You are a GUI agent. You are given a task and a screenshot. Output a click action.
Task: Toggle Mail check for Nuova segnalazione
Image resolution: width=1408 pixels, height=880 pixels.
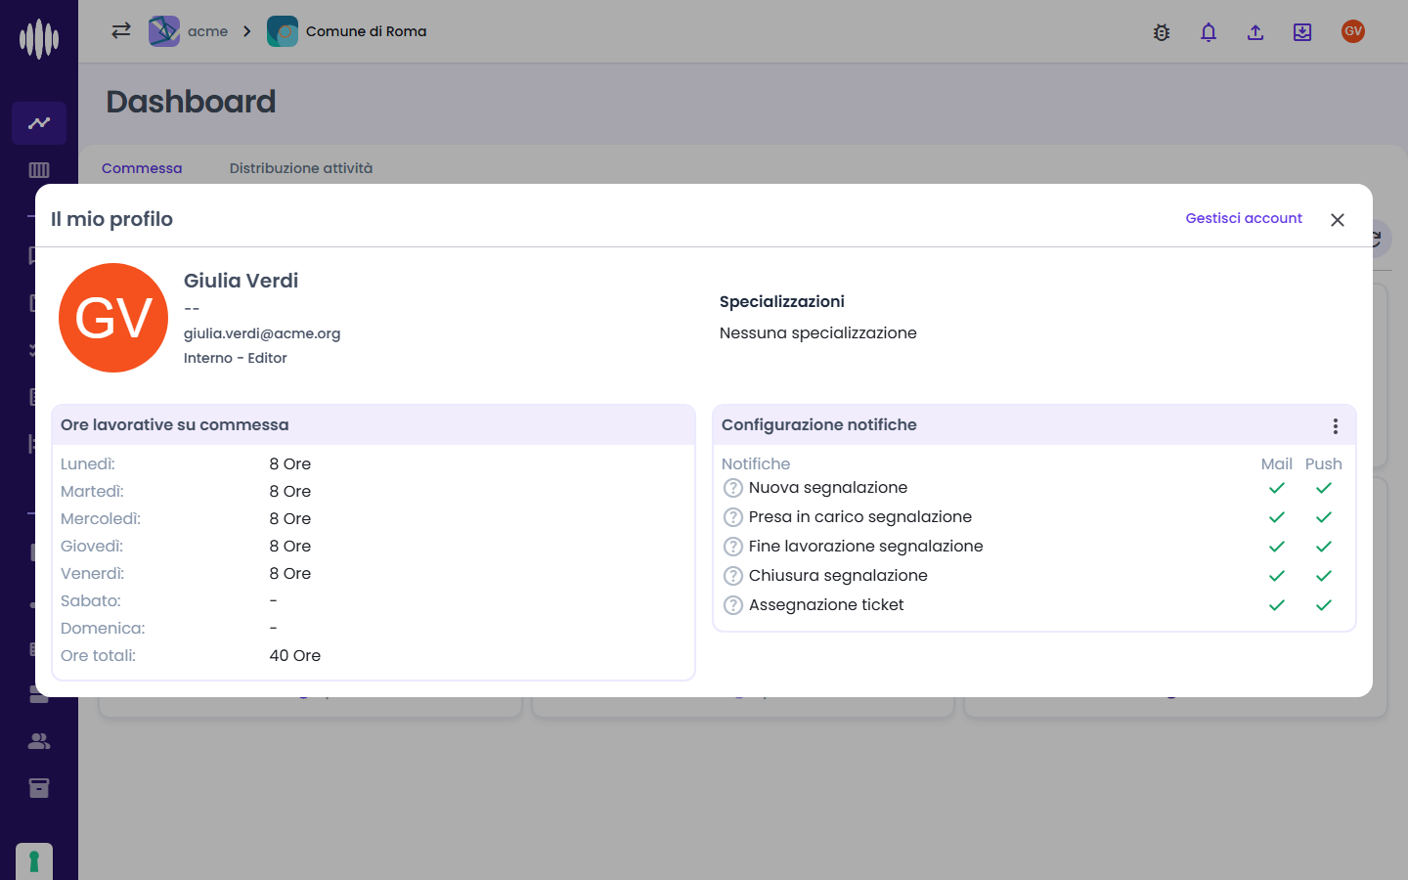pyautogui.click(x=1277, y=488)
